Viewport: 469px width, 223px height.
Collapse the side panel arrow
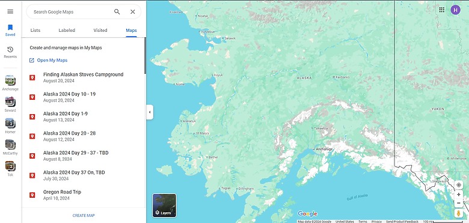coord(150,112)
